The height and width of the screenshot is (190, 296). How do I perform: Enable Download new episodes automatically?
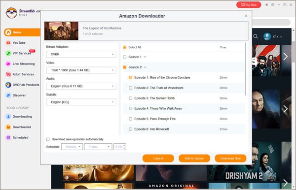tap(48, 139)
